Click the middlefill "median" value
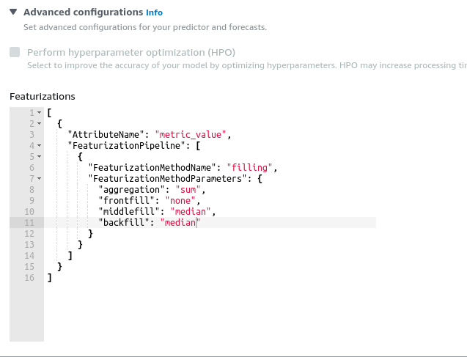This screenshot has height=357, width=467. (191, 212)
